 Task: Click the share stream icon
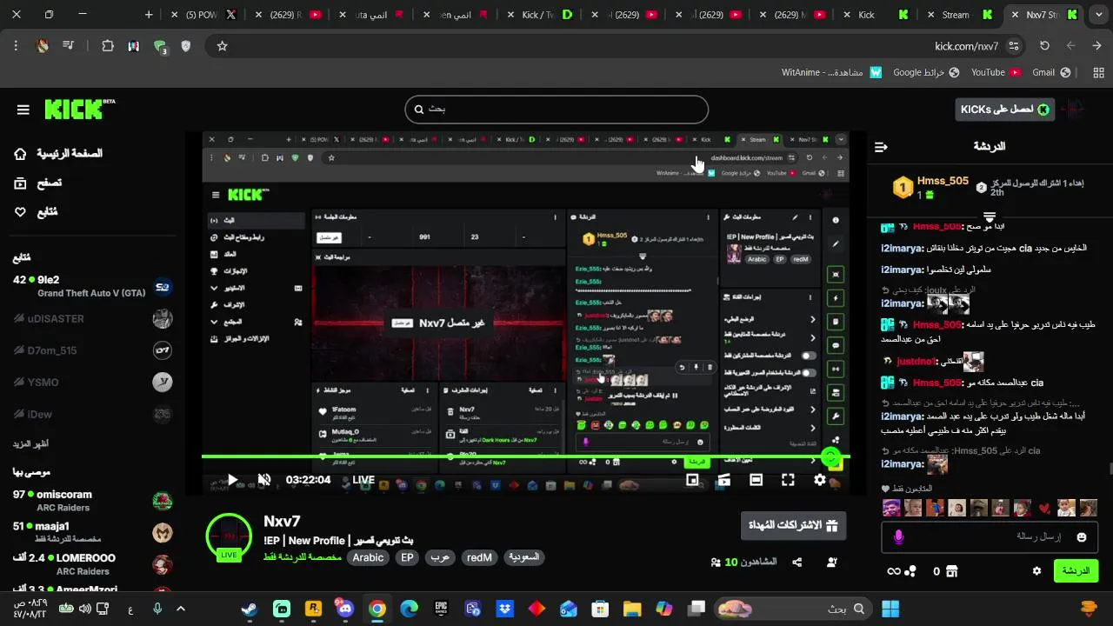[x=797, y=563]
